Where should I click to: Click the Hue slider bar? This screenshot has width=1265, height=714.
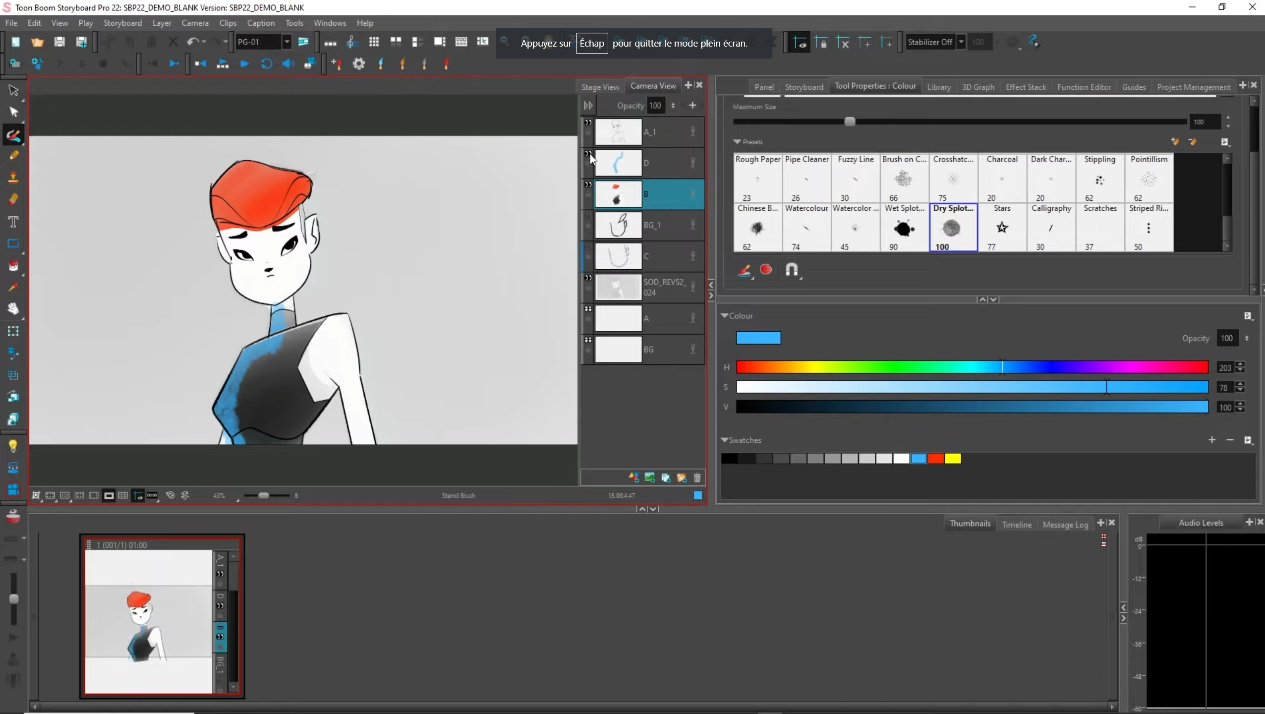tap(972, 367)
